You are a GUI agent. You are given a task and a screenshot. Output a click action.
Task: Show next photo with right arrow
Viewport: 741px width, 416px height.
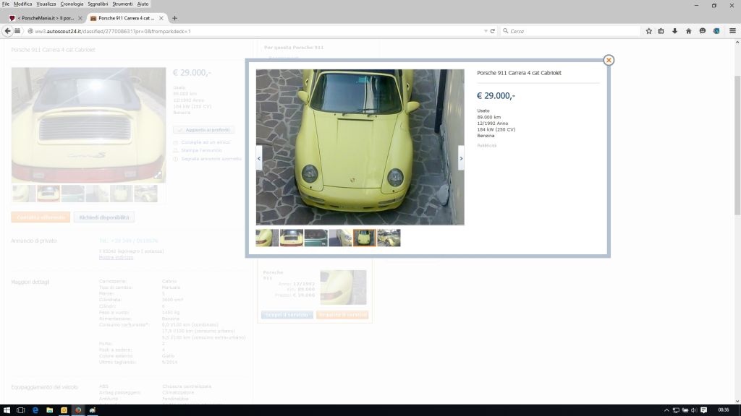point(461,158)
